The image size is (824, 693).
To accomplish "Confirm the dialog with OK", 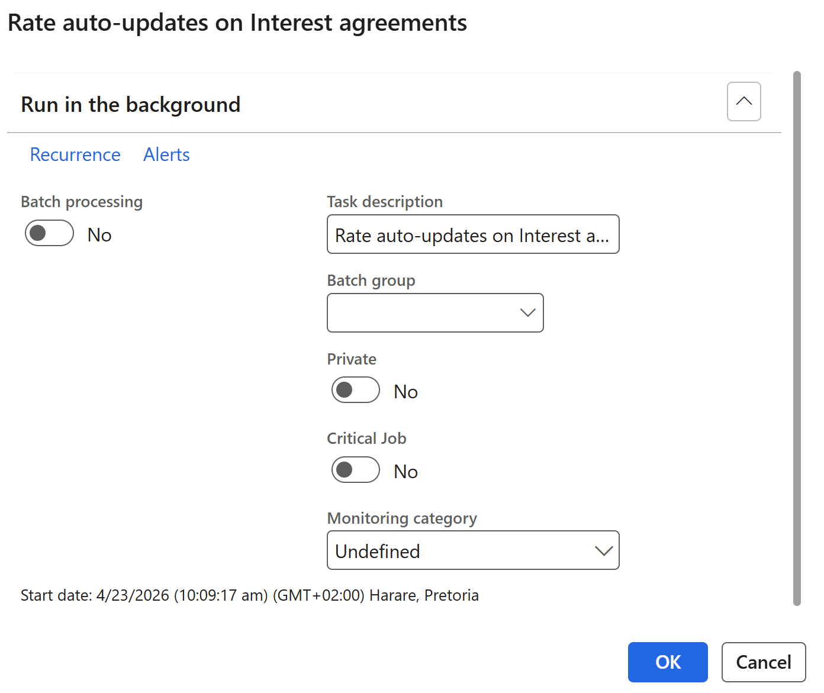I will 667,662.
